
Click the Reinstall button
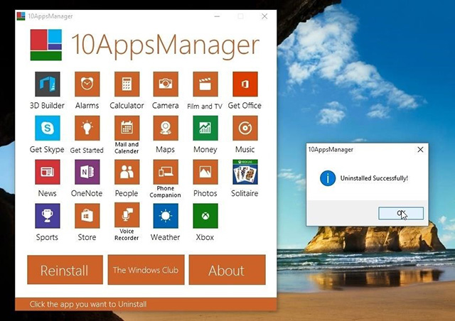pos(65,270)
